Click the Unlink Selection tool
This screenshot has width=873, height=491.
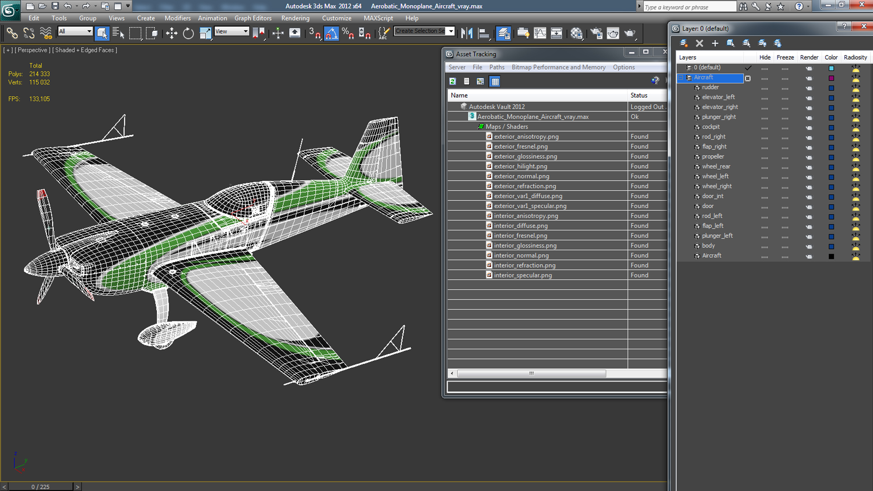tap(29, 33)
